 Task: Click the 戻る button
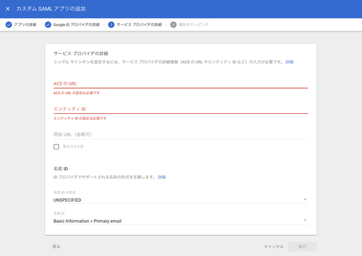point(56,246)
